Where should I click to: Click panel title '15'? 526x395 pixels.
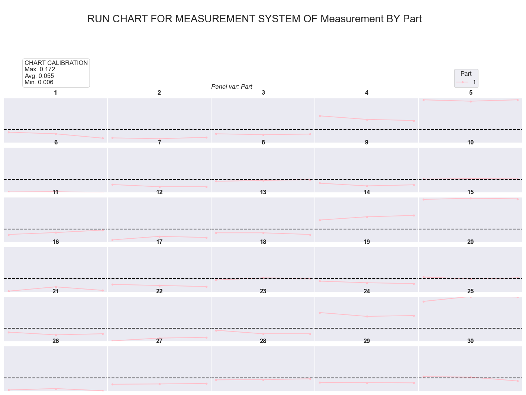tap(471, 192)
